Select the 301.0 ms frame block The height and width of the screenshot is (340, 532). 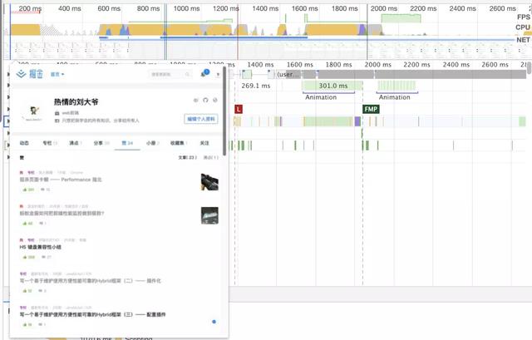click(332, 86)
